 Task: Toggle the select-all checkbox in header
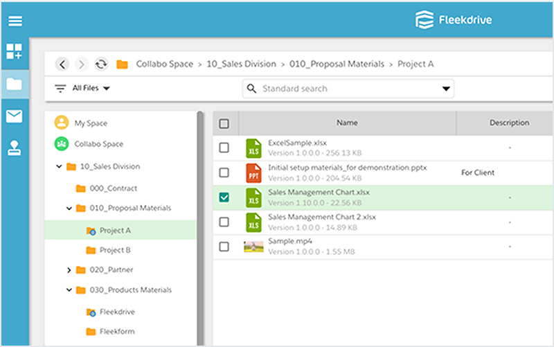(224, 123)
